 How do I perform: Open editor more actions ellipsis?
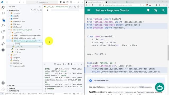point(82,7)
